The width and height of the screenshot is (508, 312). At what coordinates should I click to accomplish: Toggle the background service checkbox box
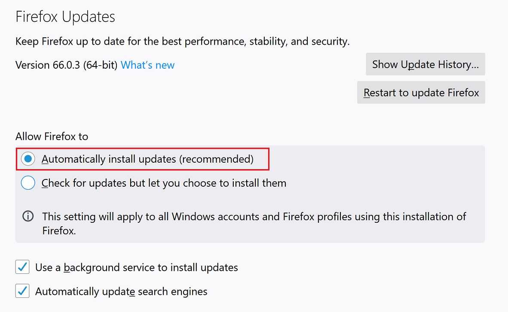coord(22,267)
